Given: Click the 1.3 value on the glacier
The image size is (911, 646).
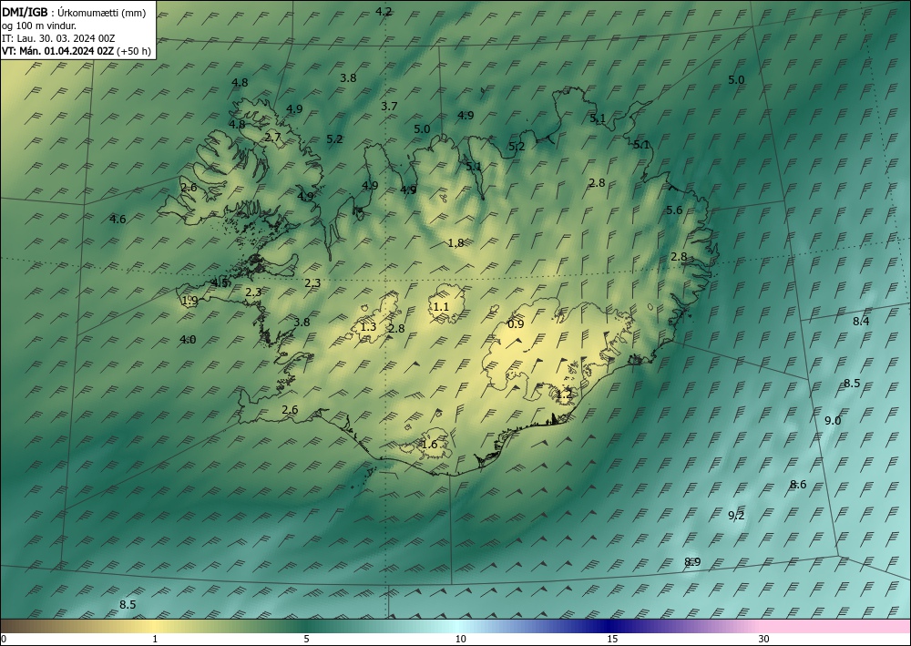Looking at the screenshot, I should (x=368, y=327).
